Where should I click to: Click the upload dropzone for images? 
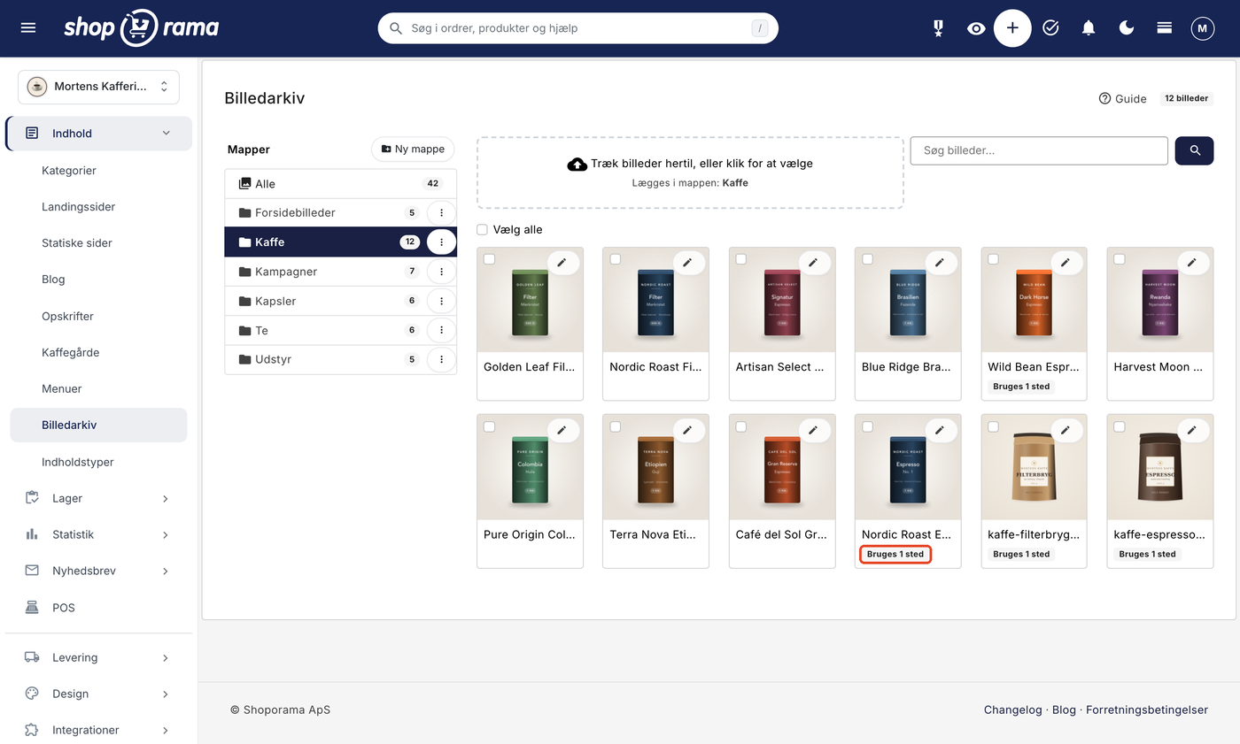click(690, 173)
